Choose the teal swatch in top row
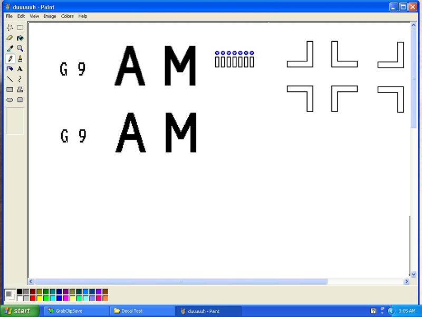The height and width of the screenshot is (317, 422). pos(53,292)
